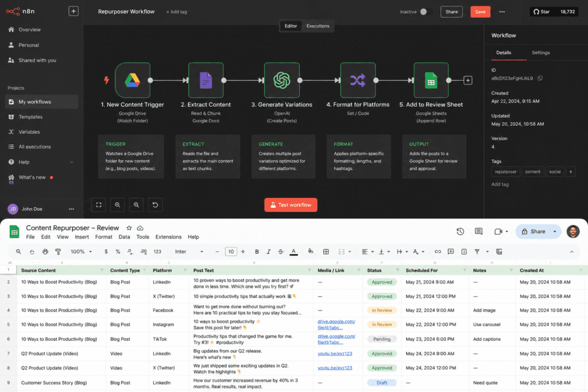Viewport: 588px width, 392px height.
Task: Open the text color picker
Action: 293,251
